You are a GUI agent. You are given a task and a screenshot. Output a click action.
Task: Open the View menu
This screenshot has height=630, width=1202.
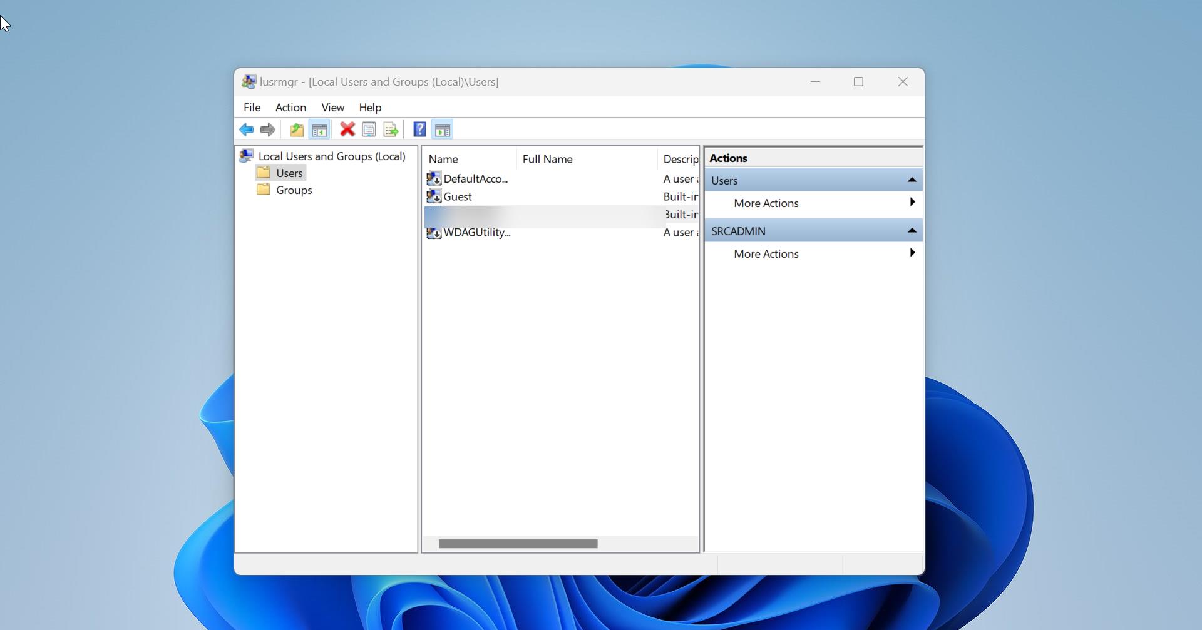[332, 107]
